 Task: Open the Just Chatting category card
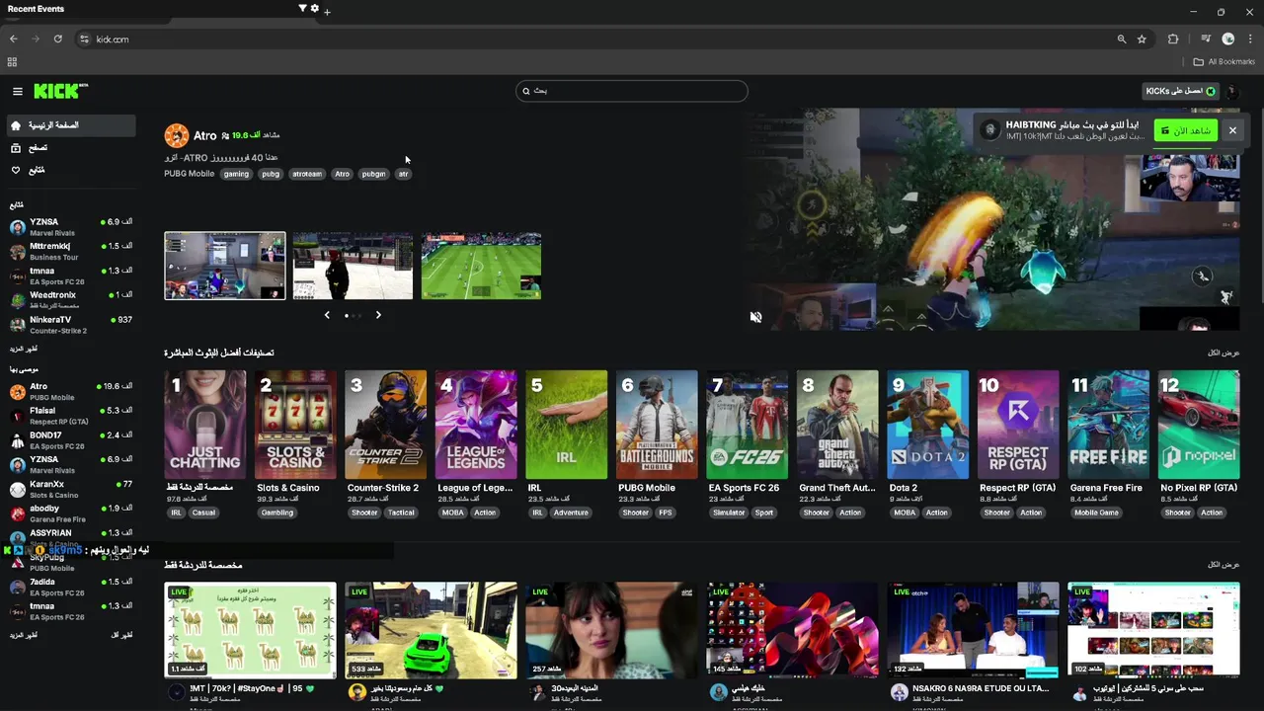tap(205, 425)
